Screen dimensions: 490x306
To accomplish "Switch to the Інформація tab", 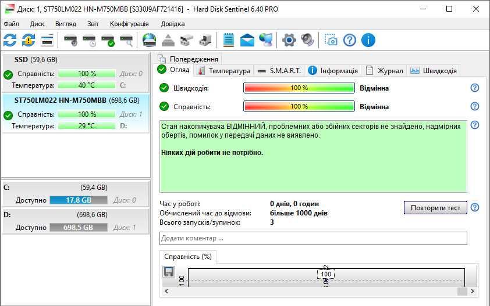I will pos(333,71).
